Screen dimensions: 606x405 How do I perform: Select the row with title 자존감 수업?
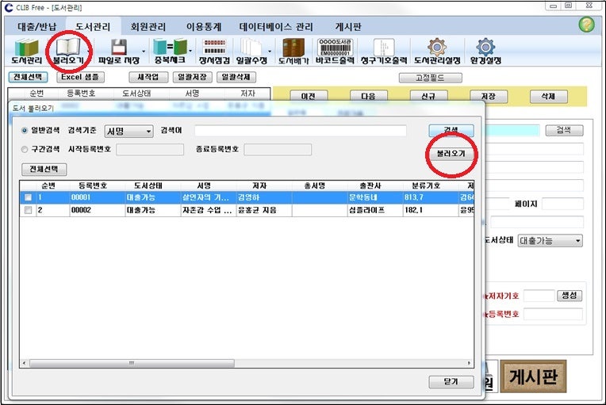pos(247,210)
